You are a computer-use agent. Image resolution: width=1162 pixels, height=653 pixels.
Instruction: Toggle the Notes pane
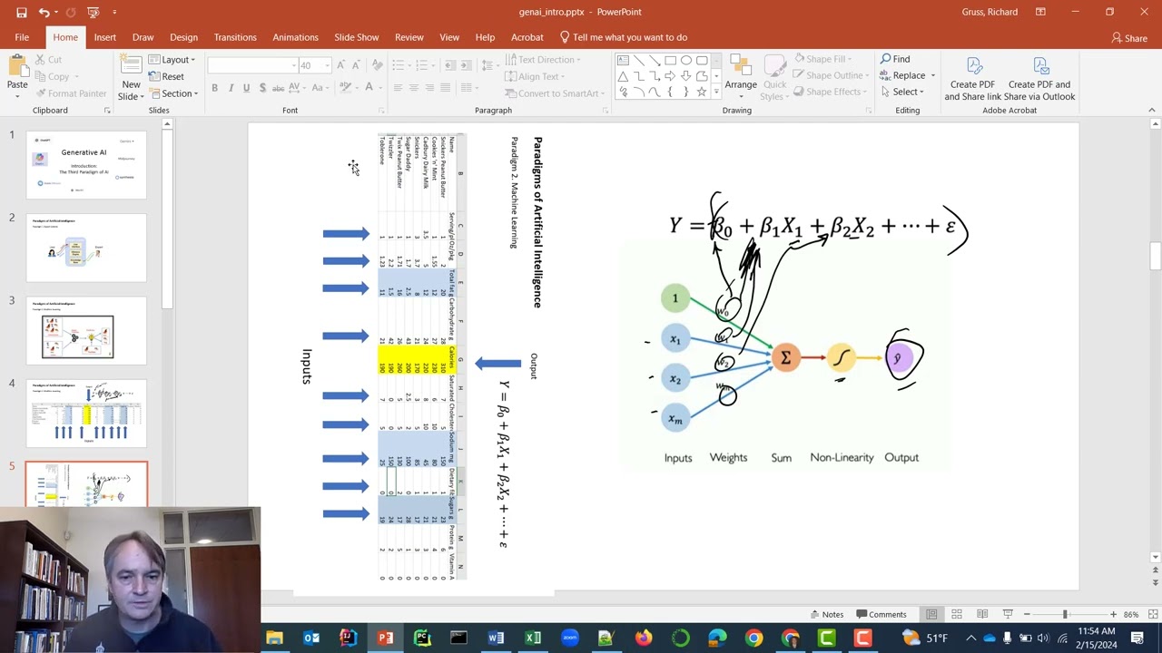point(826,614)
